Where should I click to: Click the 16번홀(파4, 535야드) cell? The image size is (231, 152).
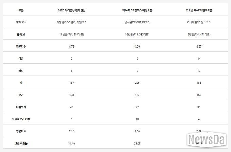click(x=137, y=34)
